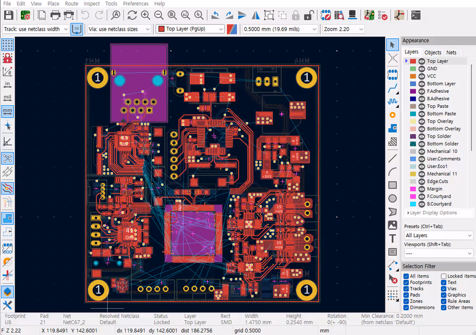
Task: Open Presets All Layers dropdown
Action: click(438, 235)
